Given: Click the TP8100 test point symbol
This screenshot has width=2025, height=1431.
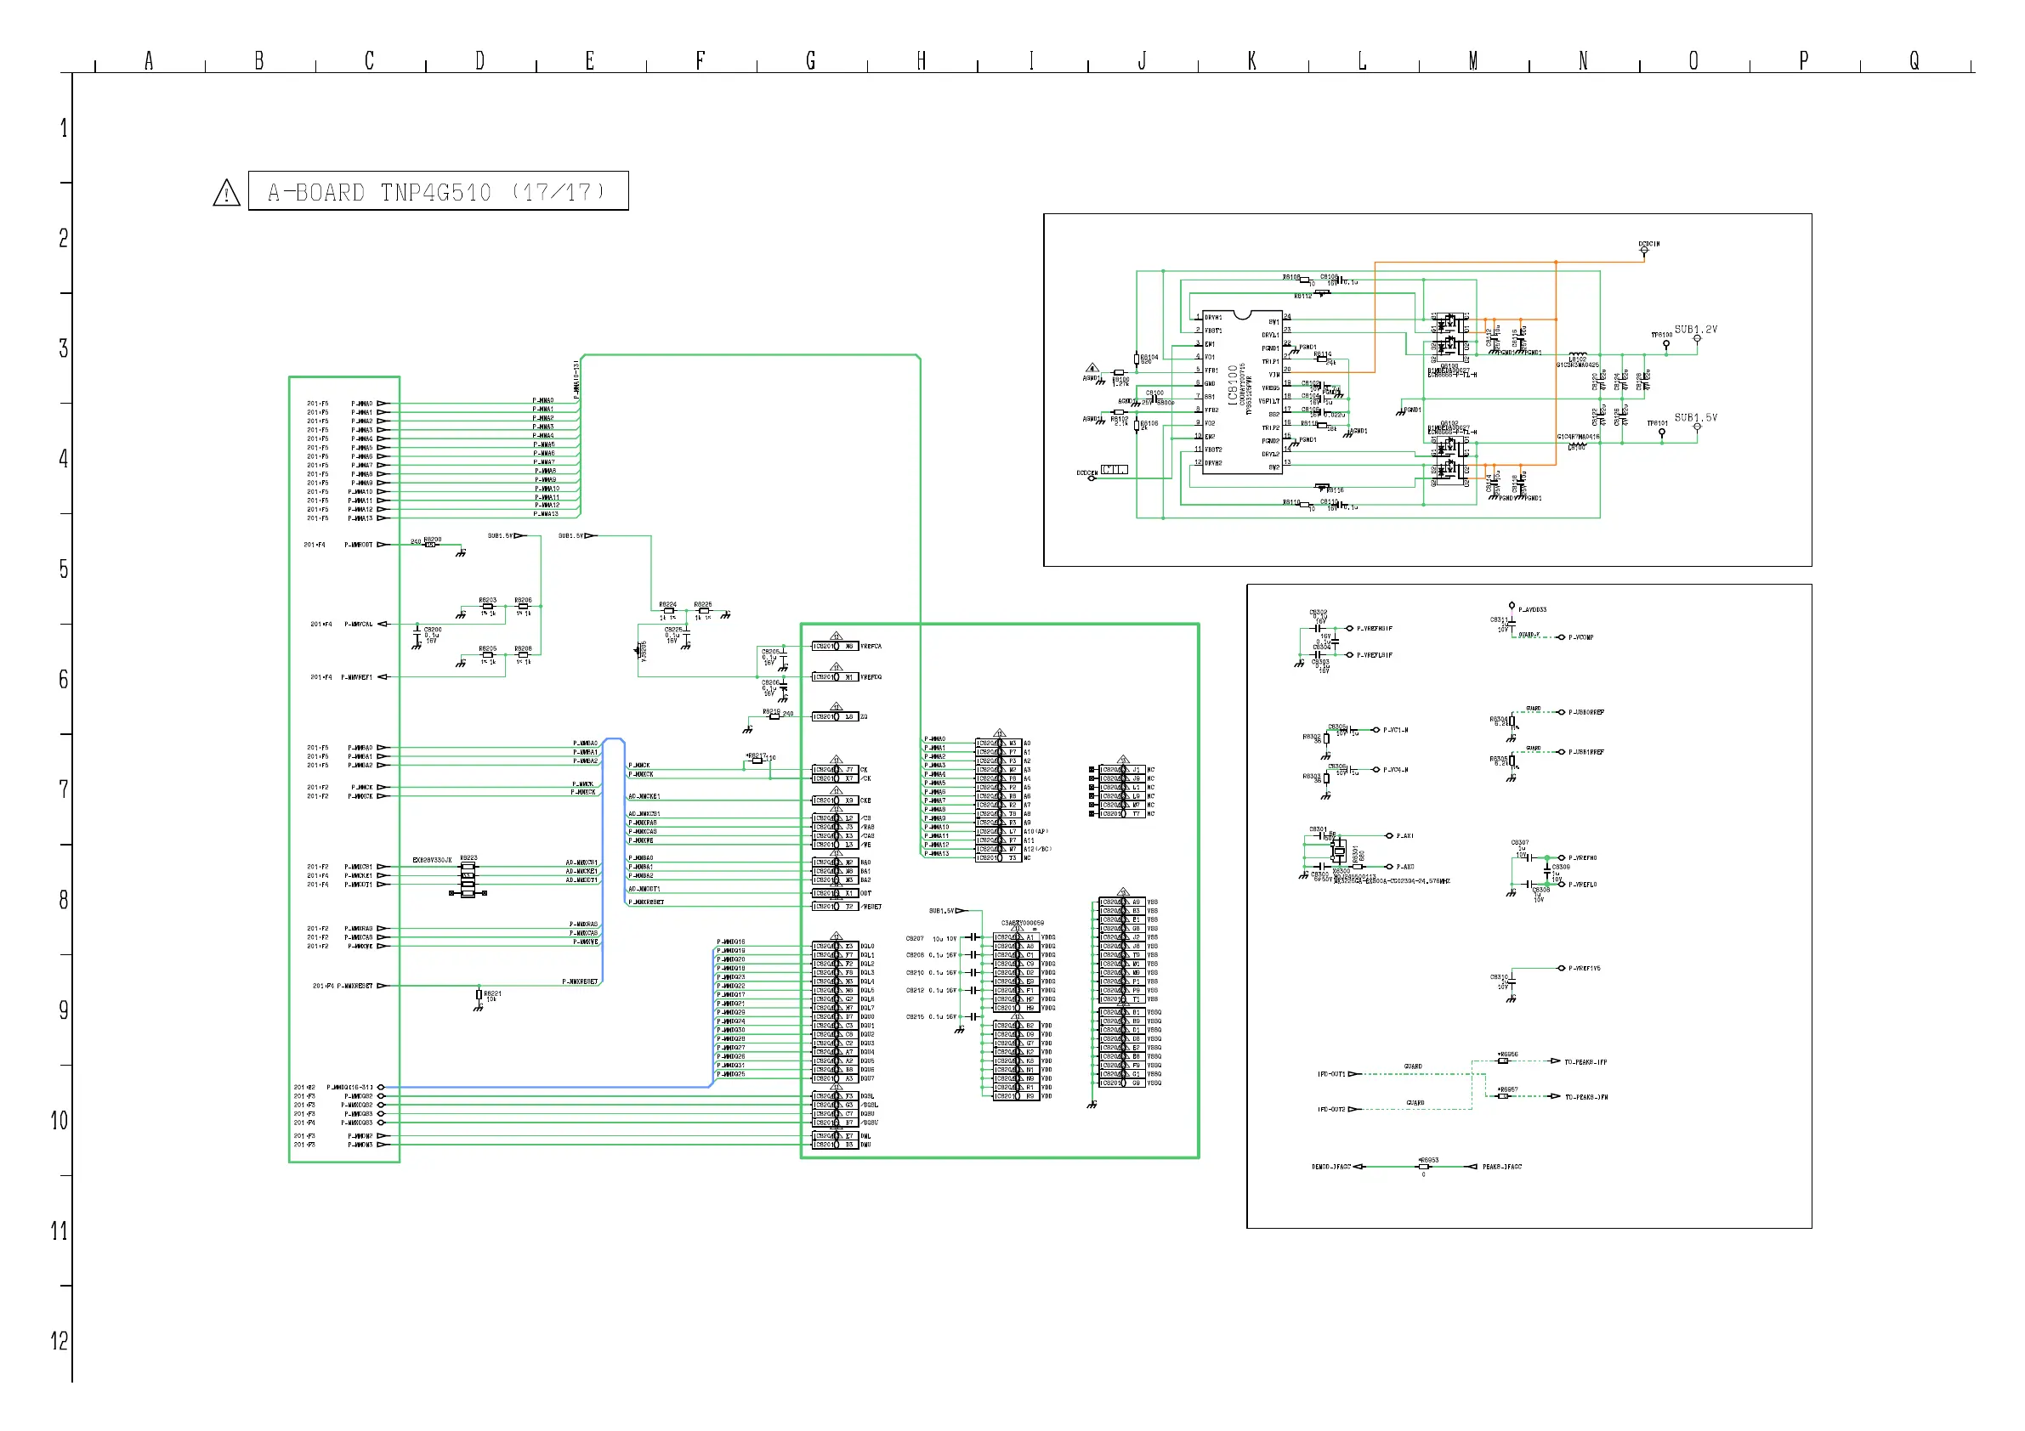Looking at the screenshot, I should click(x=1665, y=345).
